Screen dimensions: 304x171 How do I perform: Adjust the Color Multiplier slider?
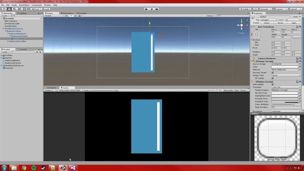pyautogui.click(x=282, y=104)
